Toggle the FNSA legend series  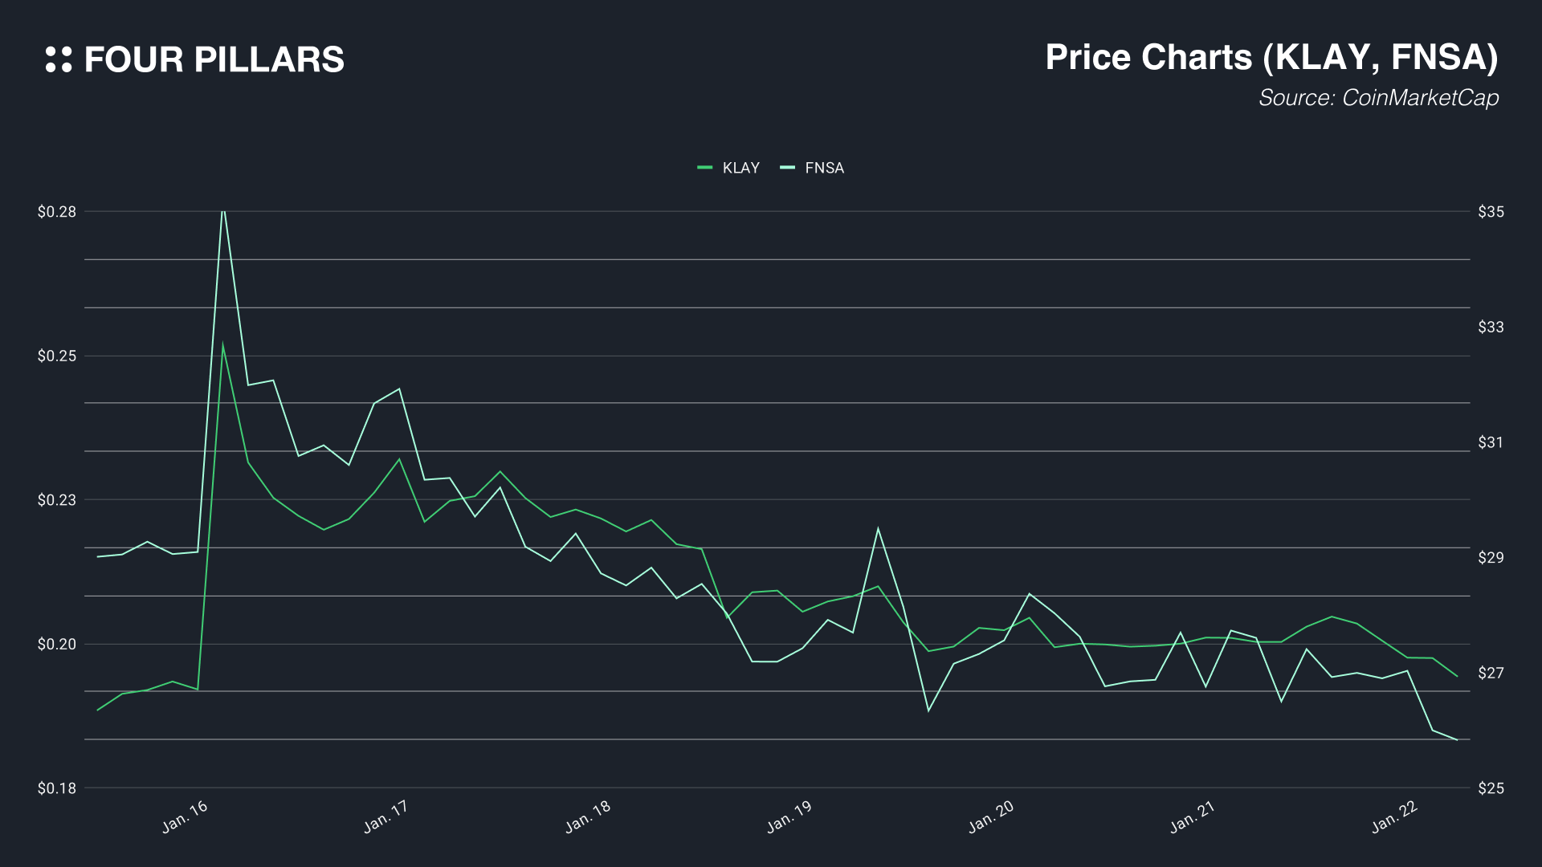824,168
